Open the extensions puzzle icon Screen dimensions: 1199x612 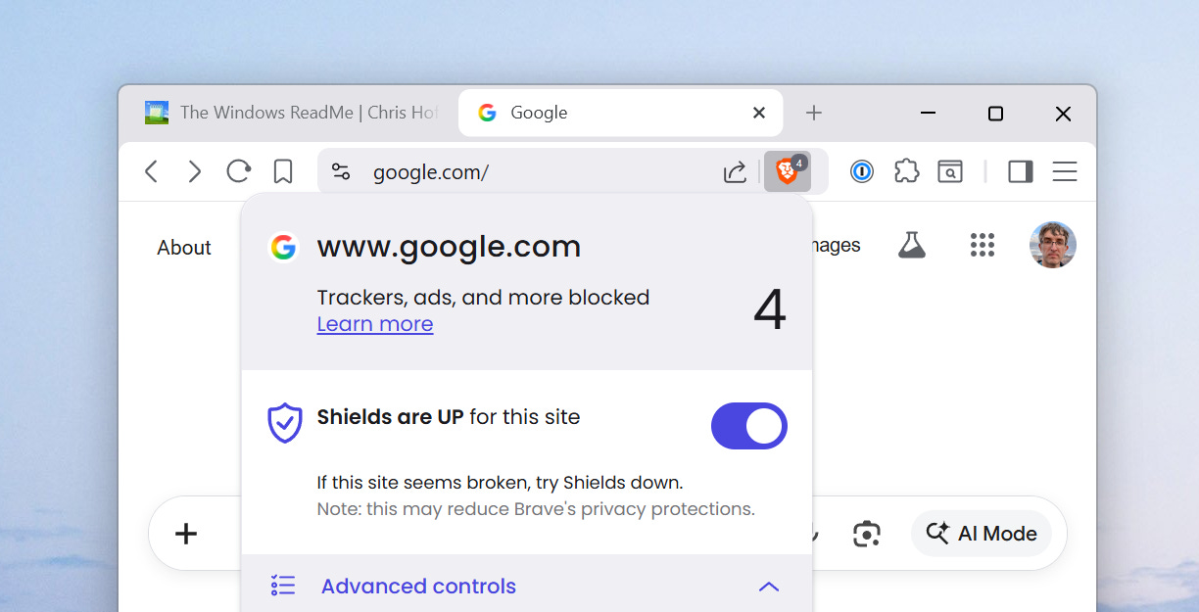pos(906,171)
